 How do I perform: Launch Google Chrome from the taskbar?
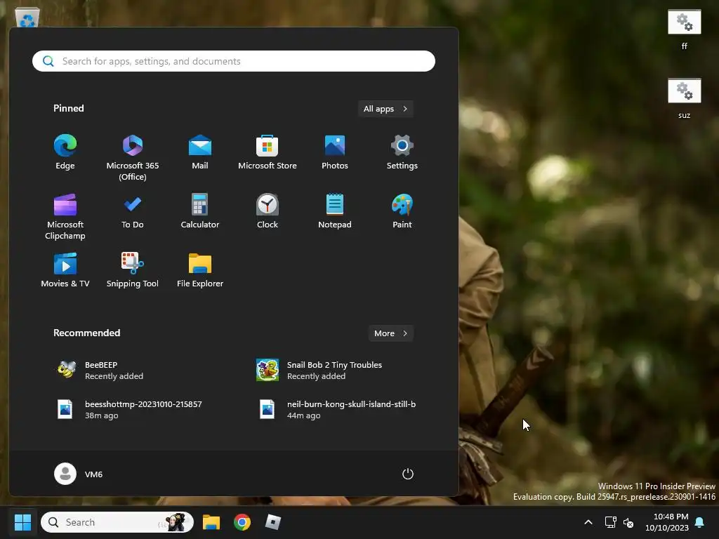coord(242,522)
